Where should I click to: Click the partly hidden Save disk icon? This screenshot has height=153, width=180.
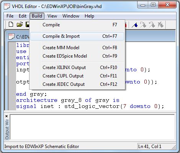28,24
